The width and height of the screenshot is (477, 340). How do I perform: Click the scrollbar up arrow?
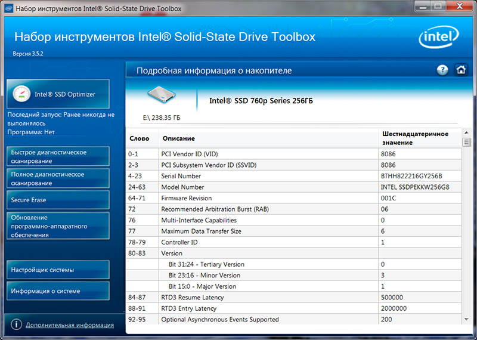click(x=467, y=132)
